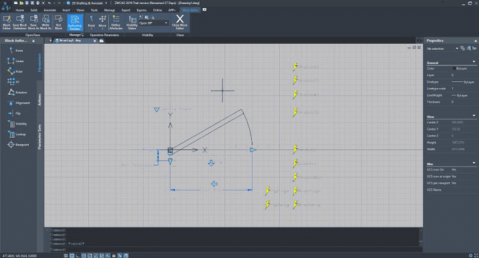Select Alignment parameter in authoring palette
479x258 pixels.
(19, 103)
